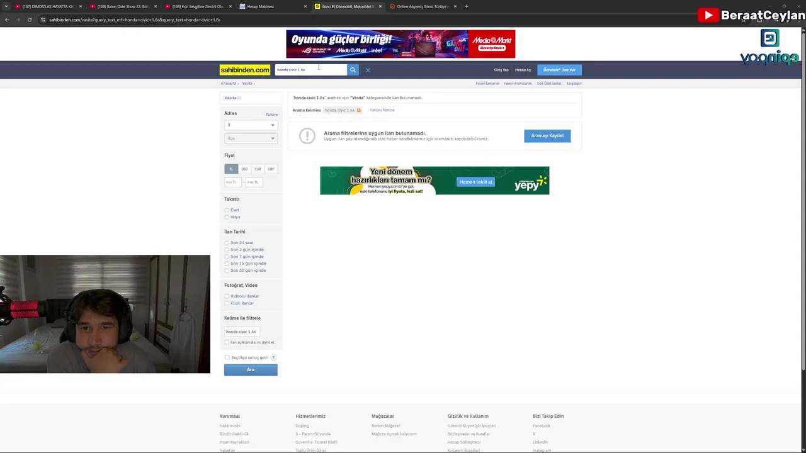
Task: Click Vasıta breadcrumb link
Action: (247, 83)
